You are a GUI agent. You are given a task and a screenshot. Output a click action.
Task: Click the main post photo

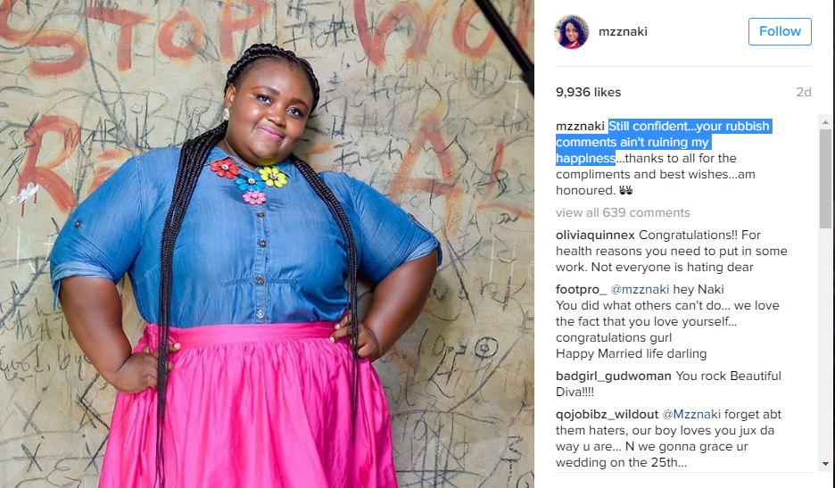click(x=267, y=244)
